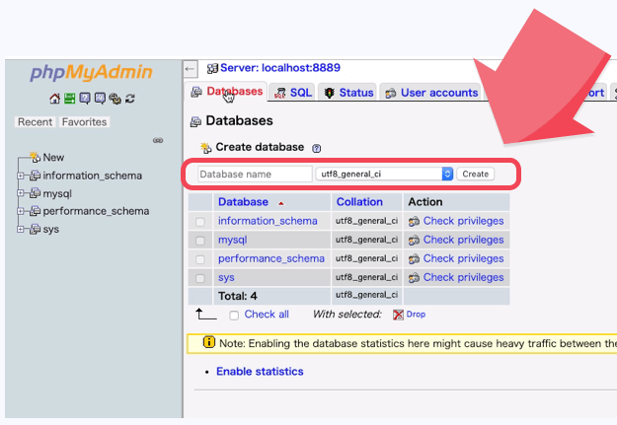Expand information_schema in the tree
The width and height of the screenshot is (617, 425).
(20, 176)
